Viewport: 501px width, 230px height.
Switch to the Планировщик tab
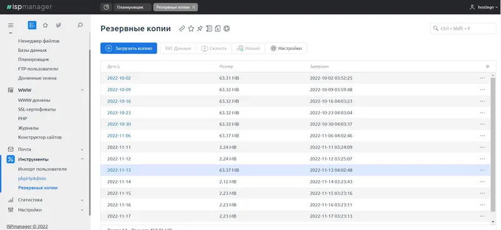pos(132,7)
